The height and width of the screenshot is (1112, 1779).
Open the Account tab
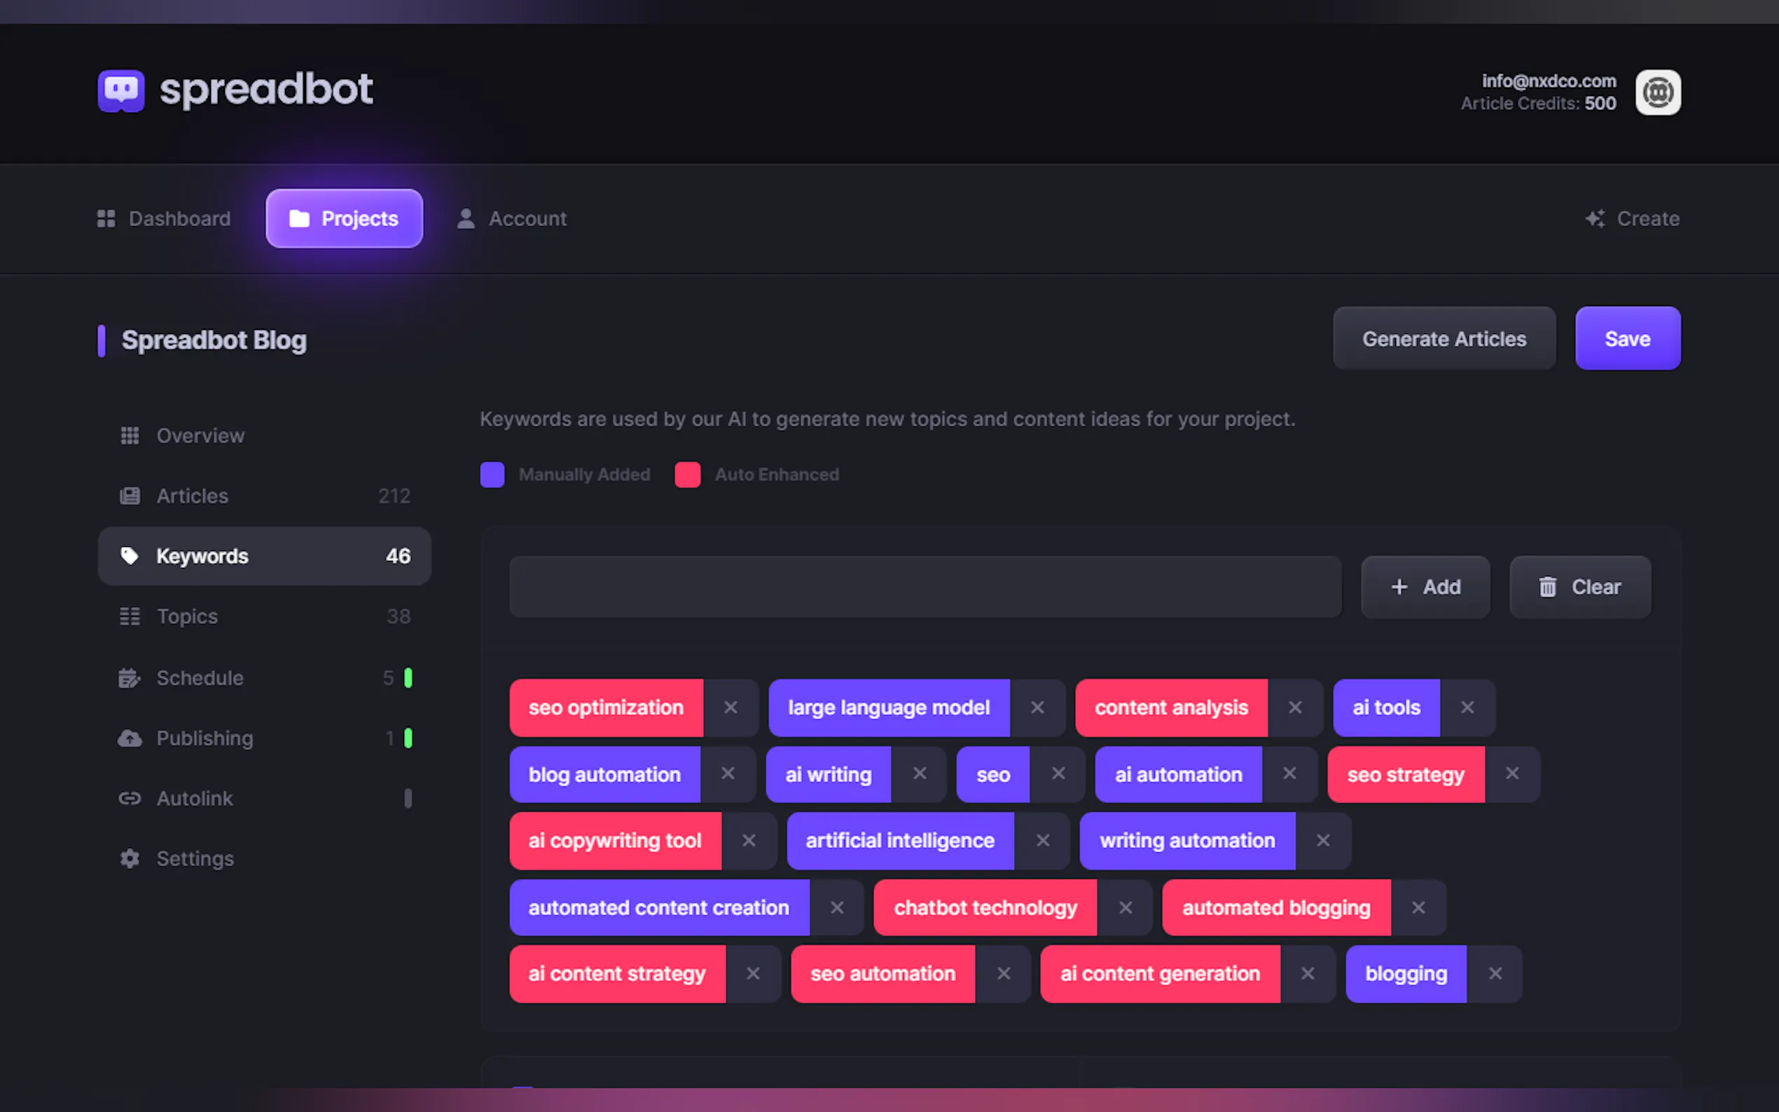[x=512, y=218]
